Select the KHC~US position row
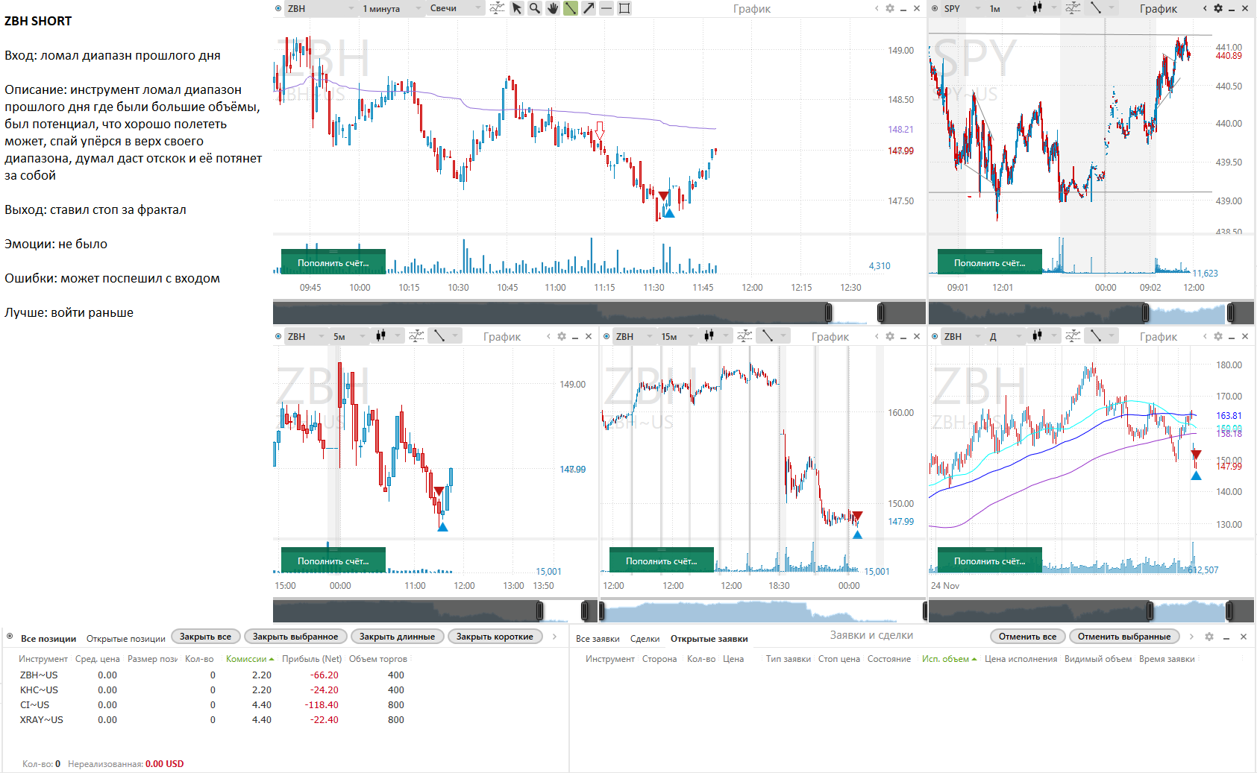The image size is (1257, 773). coord(213,690)
